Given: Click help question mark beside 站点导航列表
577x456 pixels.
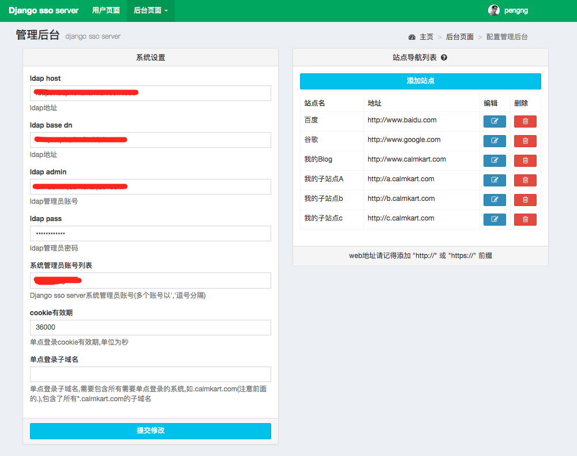Looking at the screenshot, I should [x=444, y=58].
